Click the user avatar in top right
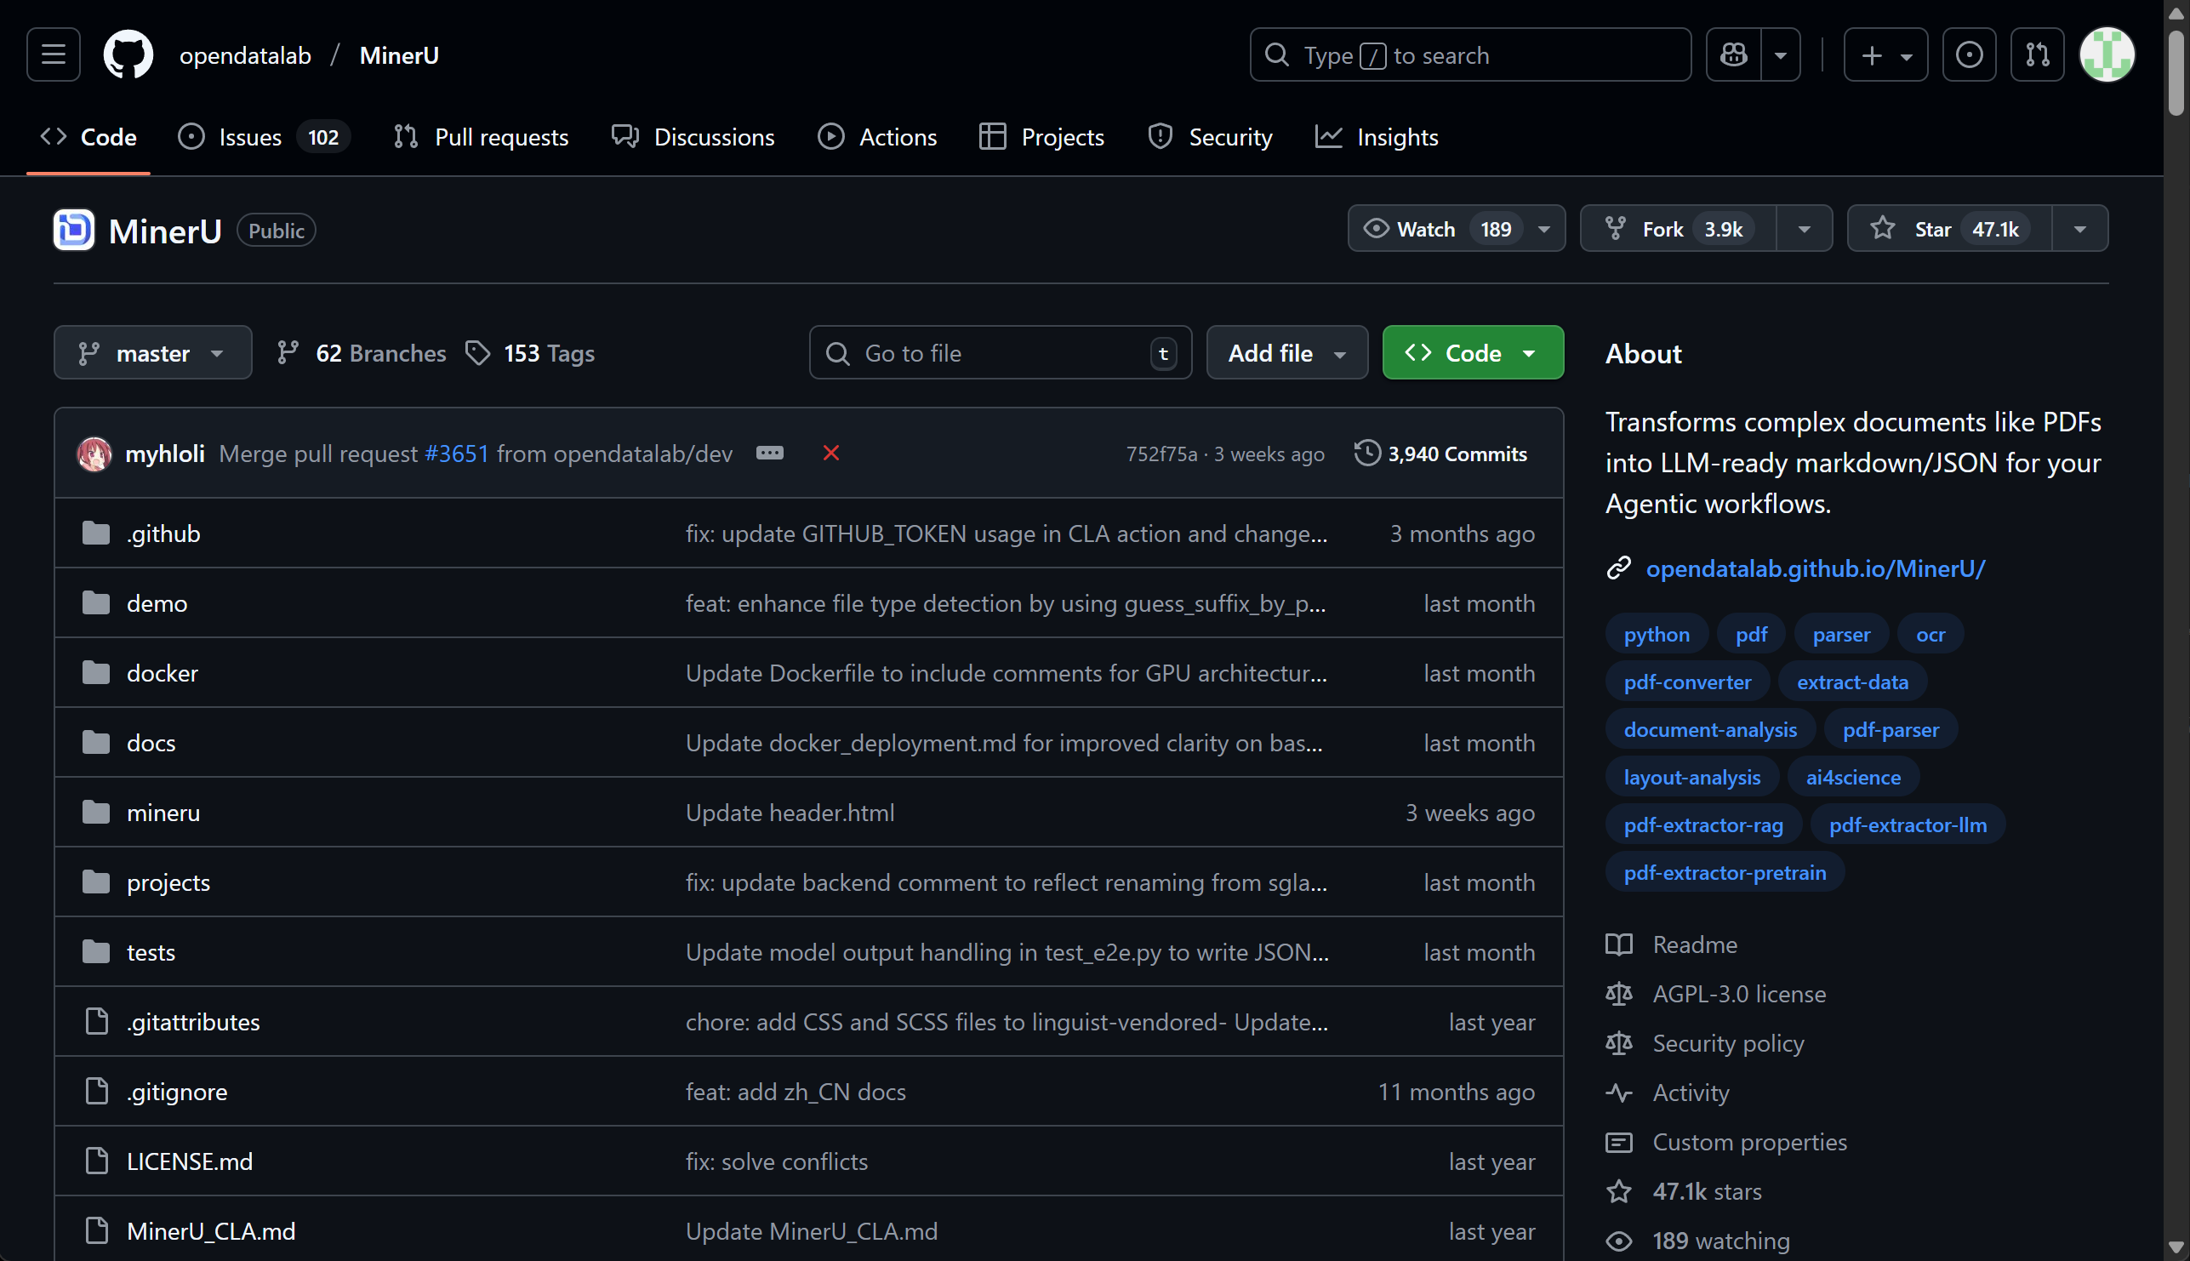The height and width of the screenshot is (1261, 2190). tap(2106, 55)
